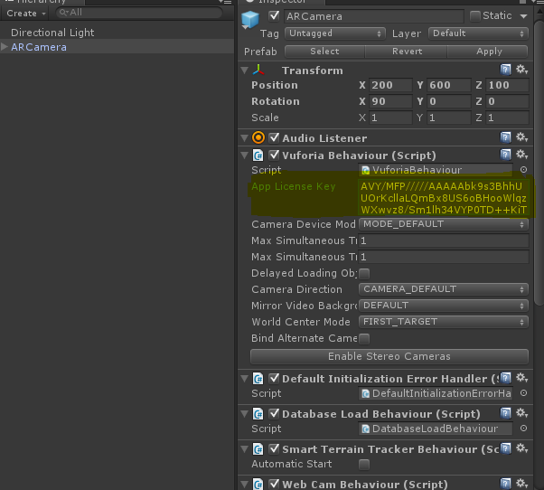The image size is (544, 490).
Task: Open the Create menu in Hierarchy
Action: (26, 14)
